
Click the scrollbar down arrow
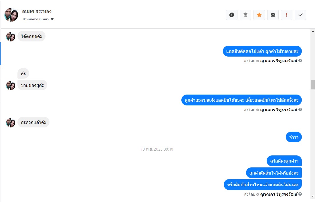(x=313, y=196)
